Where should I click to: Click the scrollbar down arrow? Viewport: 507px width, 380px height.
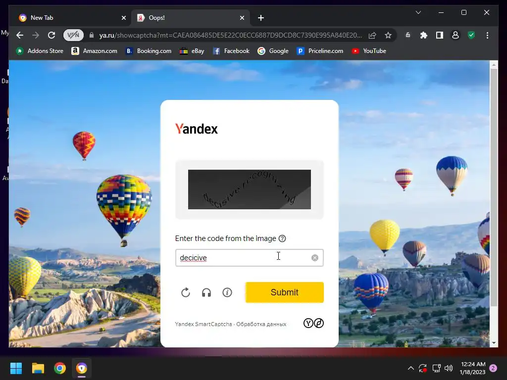click(494, 343)
